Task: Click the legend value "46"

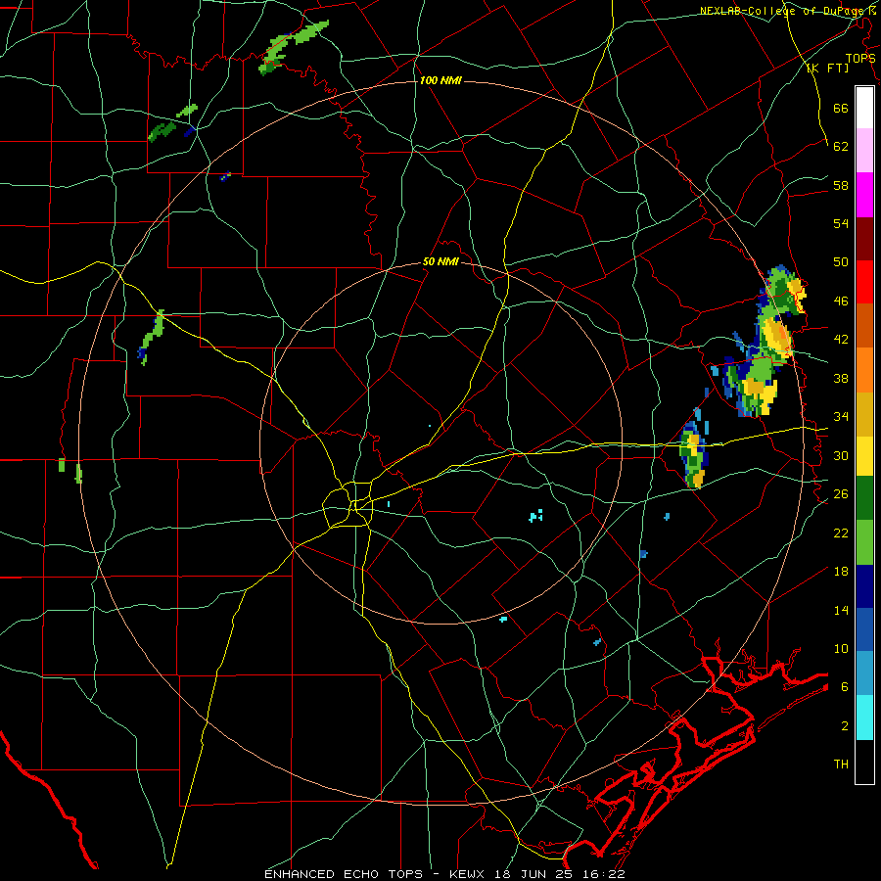Action: point(841,301)
